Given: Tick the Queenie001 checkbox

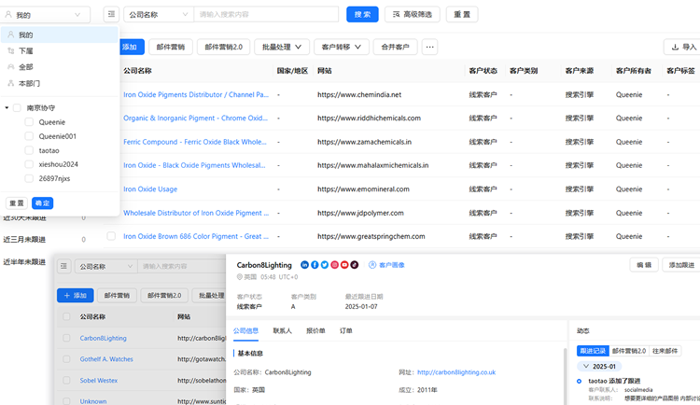Looking at the screenshot, I should (29, 136).
